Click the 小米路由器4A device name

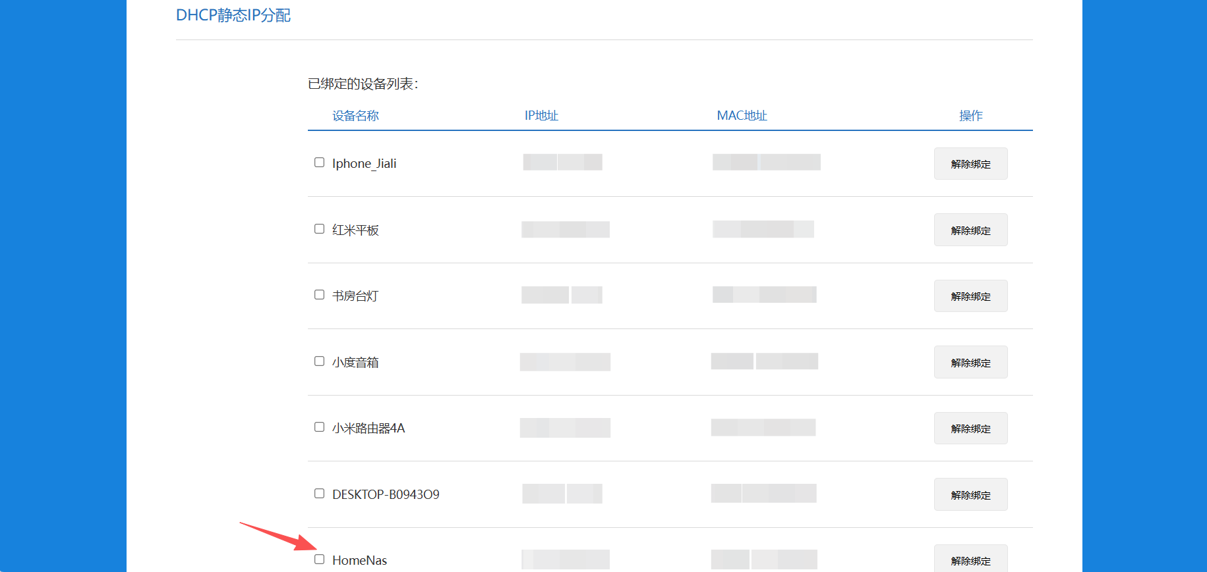368,428
